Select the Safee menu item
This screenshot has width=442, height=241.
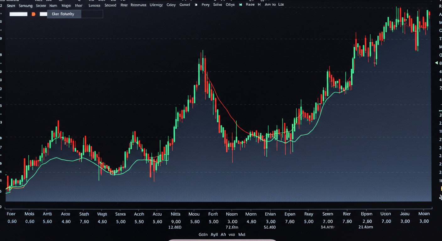[x=218, y=5]
